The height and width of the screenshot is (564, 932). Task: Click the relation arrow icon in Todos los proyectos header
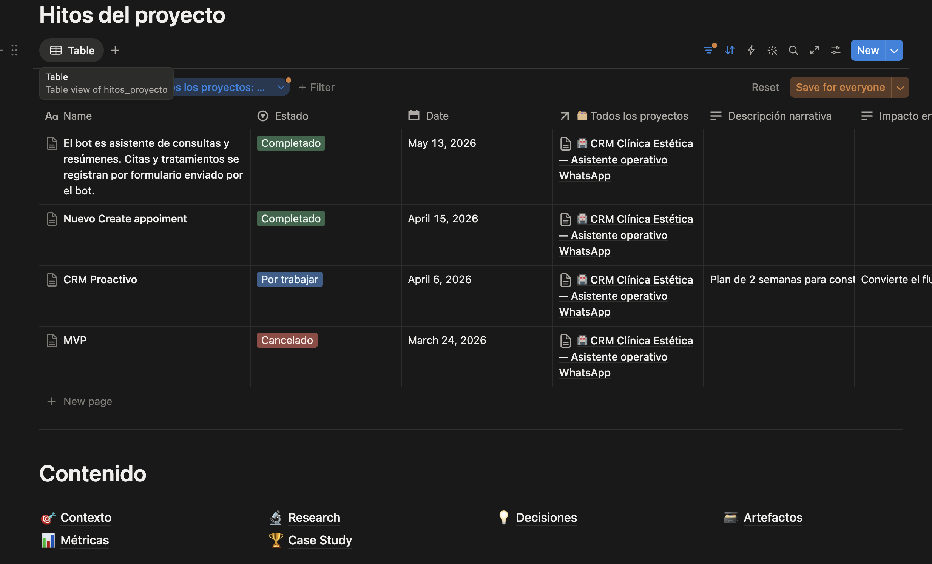[564, 116]
